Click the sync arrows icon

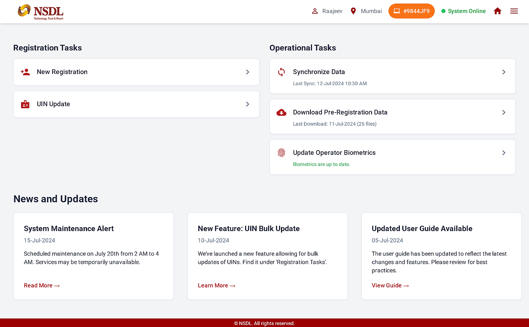(x=281, y=72)
